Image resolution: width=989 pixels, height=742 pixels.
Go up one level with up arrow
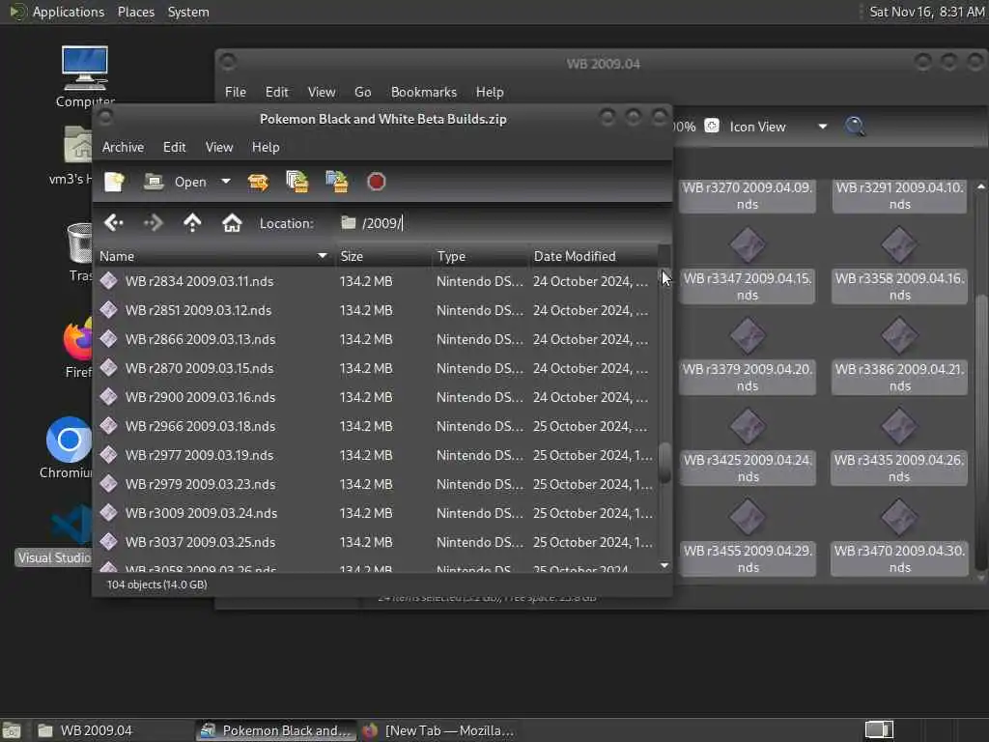tap(192, 223)
